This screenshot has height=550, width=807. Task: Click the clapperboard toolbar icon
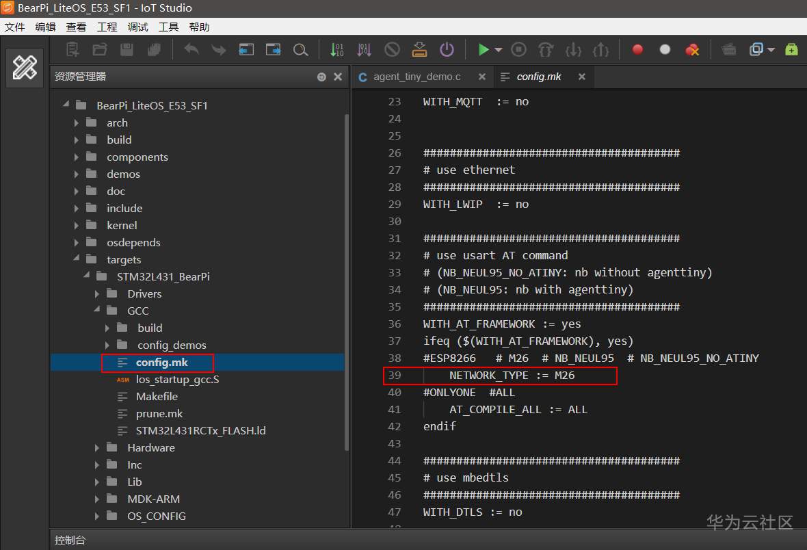pos(729,49)
